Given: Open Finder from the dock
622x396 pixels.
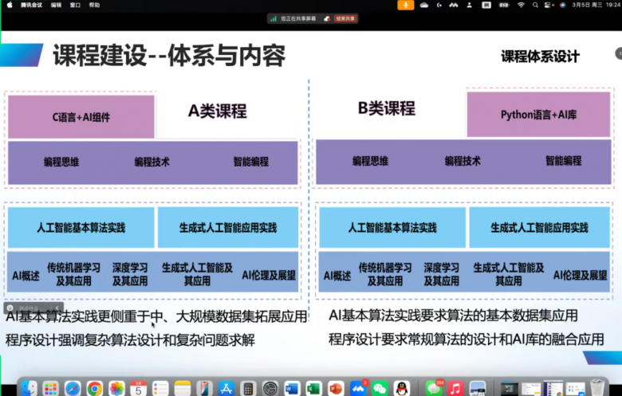Looking at the screenshot, I should pyautogui.click(x=29, y=388).
